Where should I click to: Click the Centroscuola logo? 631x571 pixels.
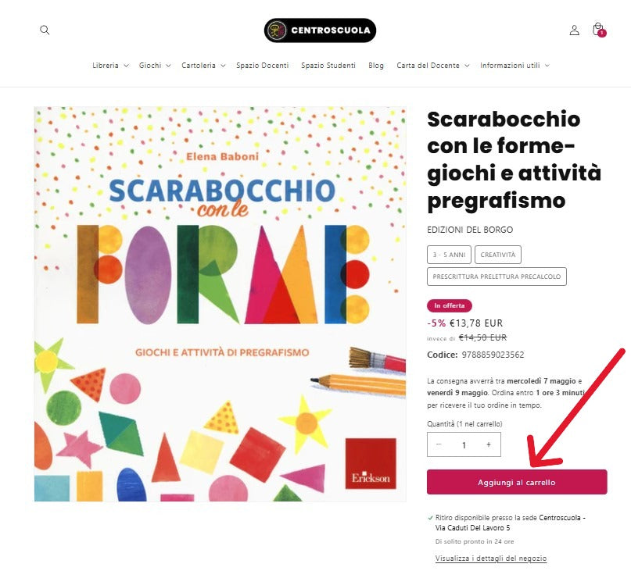[320, 30]
